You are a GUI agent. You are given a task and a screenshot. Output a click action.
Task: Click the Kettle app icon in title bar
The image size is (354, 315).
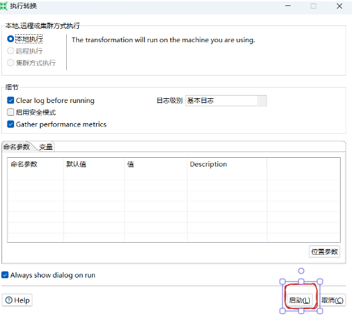[3, 6]
